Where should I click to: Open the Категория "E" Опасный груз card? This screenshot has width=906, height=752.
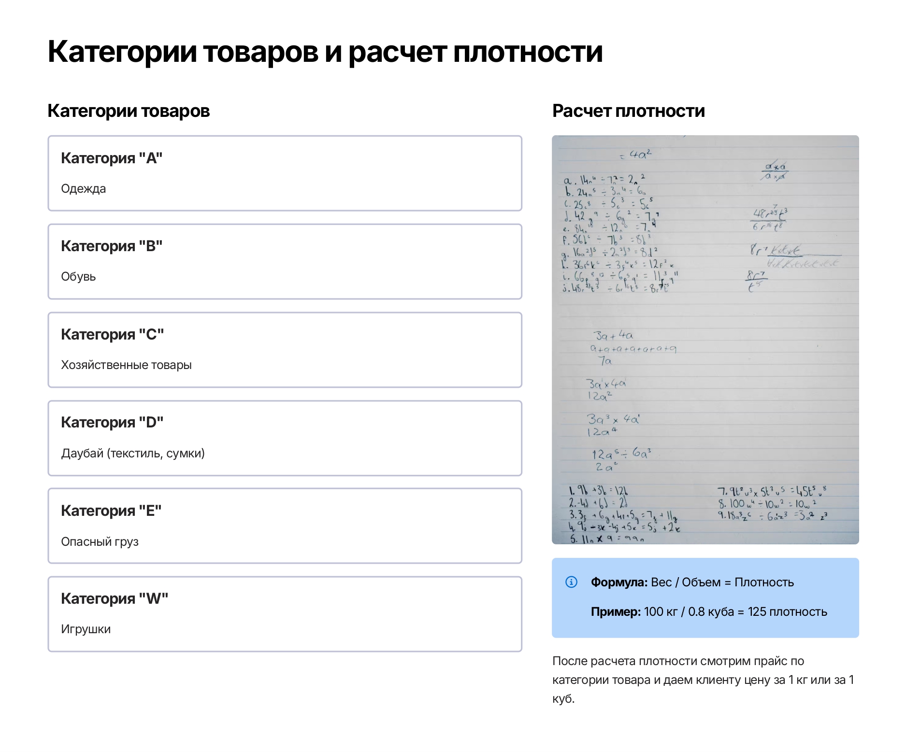click(285, 526)
